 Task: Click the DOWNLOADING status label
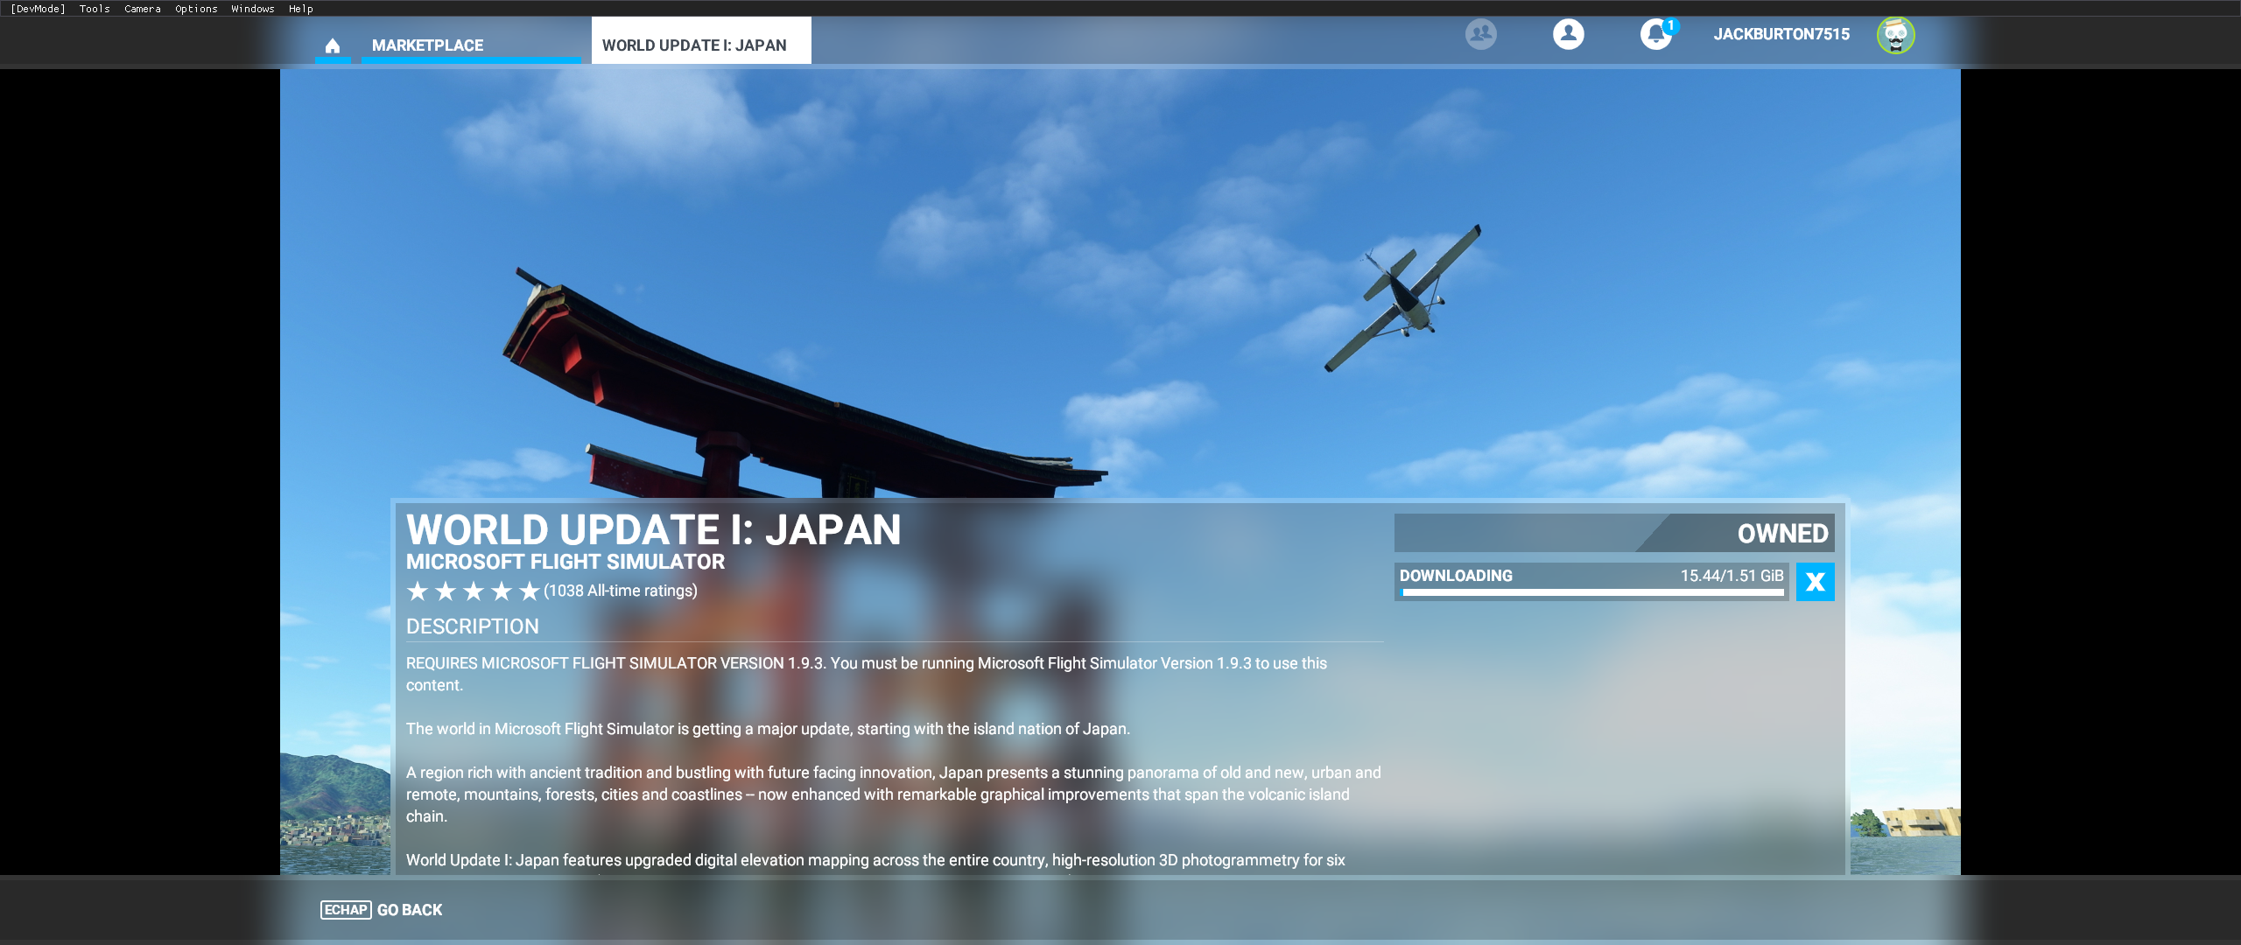[x=1456, y=576]
